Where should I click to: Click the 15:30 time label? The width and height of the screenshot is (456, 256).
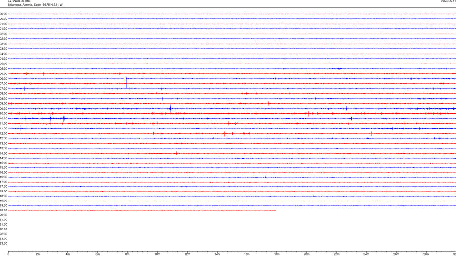click(x=3, y=167)
